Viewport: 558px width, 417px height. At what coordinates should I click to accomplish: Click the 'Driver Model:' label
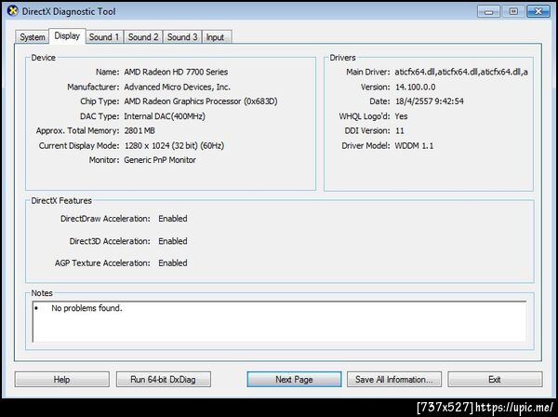click(365, 145)
